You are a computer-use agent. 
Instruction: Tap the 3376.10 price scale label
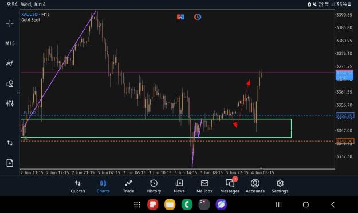(344, 53)
